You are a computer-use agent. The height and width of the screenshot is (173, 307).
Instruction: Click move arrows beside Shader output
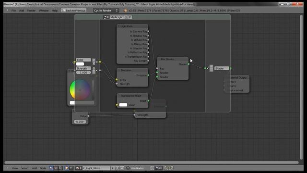click(211, 68)
